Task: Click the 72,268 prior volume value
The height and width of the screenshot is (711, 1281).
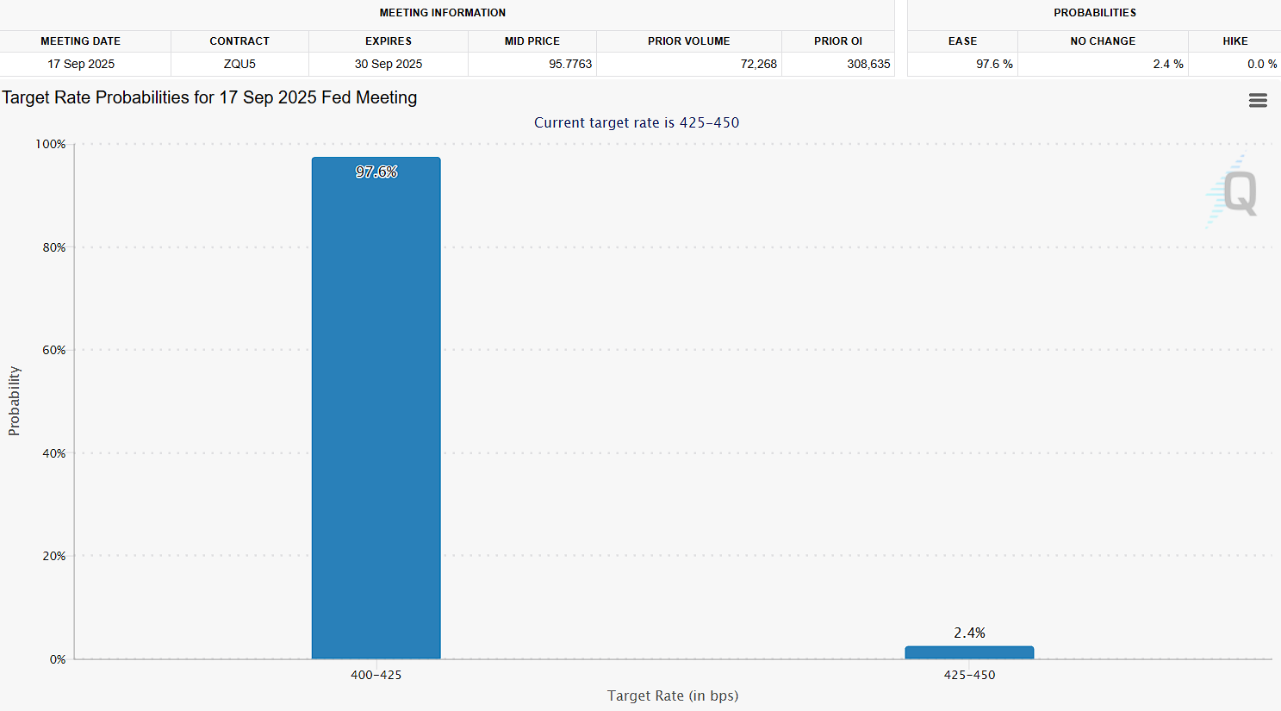Action: pos(758,64)
